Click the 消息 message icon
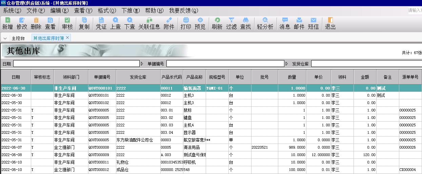 285,23
